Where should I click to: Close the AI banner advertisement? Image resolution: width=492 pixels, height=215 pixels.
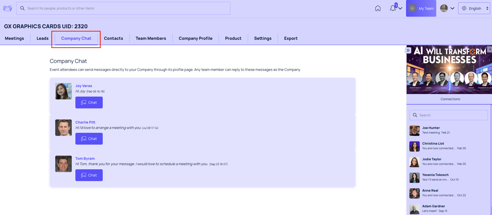pos(490,49)
